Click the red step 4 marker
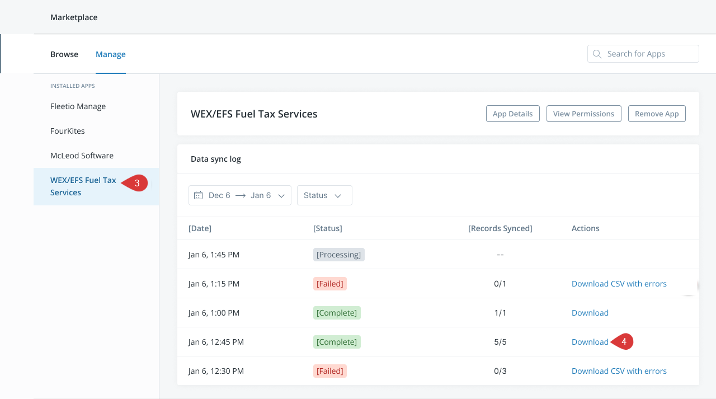Screen dimensions: 716x399 (x=623, y=342)
